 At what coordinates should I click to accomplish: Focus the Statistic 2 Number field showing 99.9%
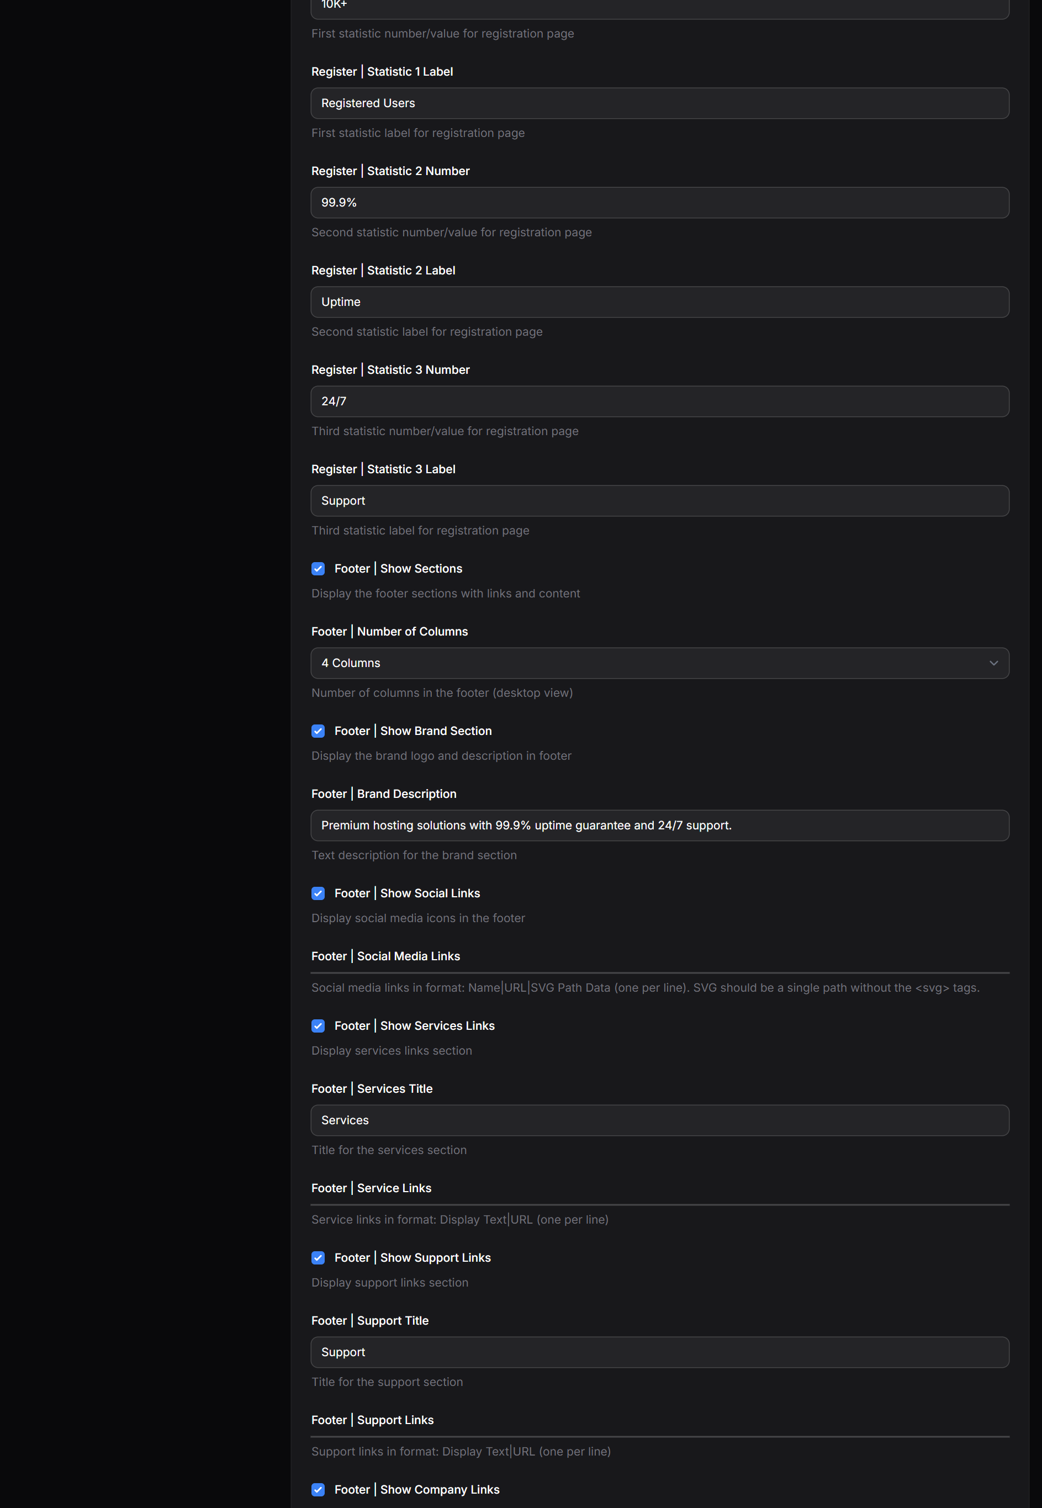(659, 202)
